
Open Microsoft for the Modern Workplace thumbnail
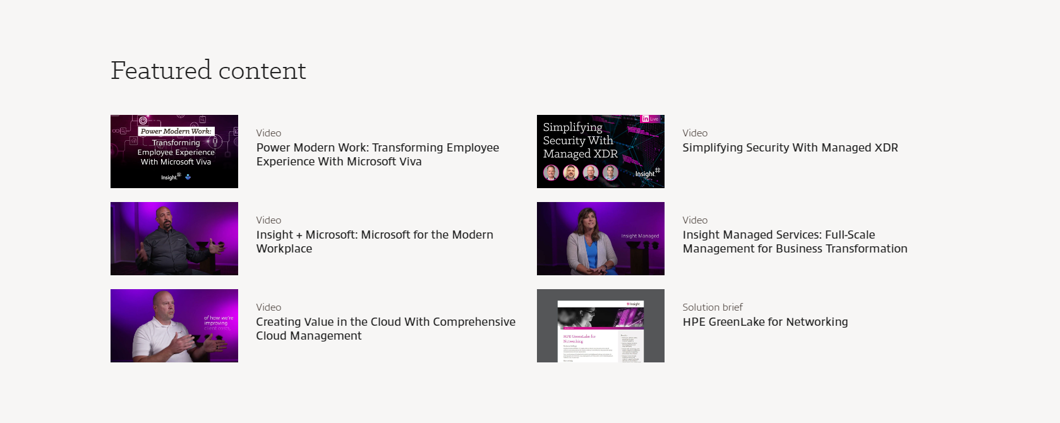point(174,239)
